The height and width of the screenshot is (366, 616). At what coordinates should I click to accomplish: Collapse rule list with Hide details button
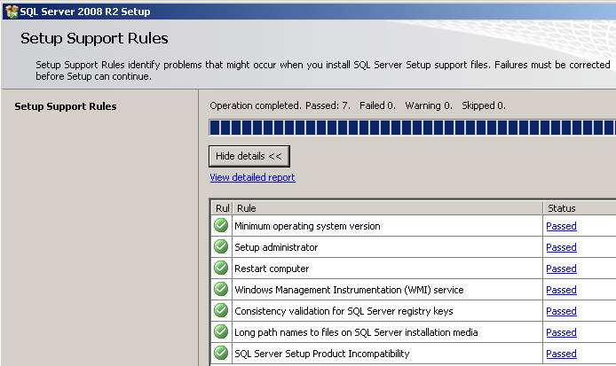click(x=249, y=156)
